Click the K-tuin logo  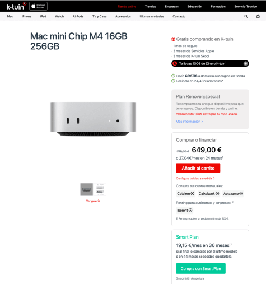[16, 6]
